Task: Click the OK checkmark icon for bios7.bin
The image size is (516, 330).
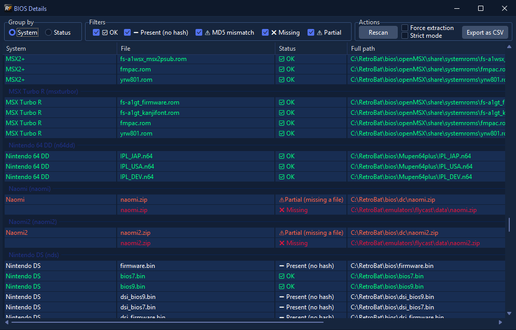Action: click(282, 276)
